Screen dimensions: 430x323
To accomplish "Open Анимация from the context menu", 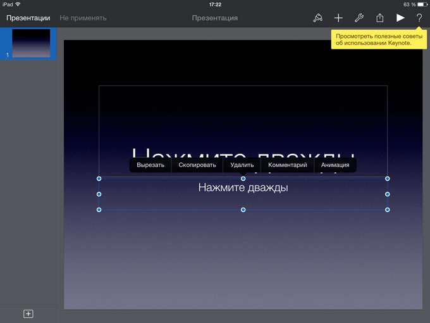I will click(335, 165).
